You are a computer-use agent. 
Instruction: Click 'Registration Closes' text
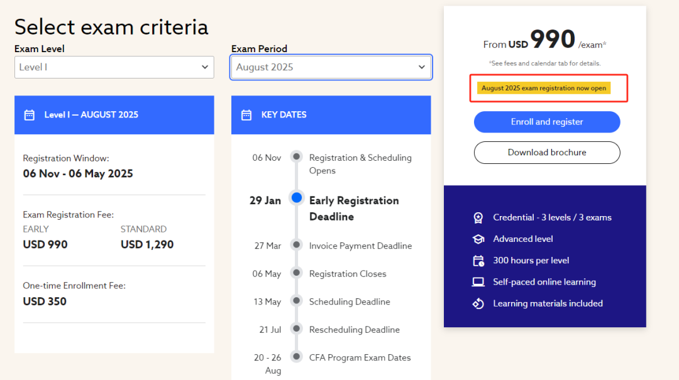coord(348,274)
